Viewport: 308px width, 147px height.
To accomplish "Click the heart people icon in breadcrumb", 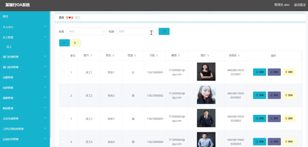I will (69, 18).
